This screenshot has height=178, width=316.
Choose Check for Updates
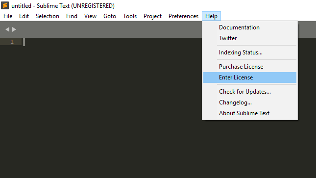point(250,92)
